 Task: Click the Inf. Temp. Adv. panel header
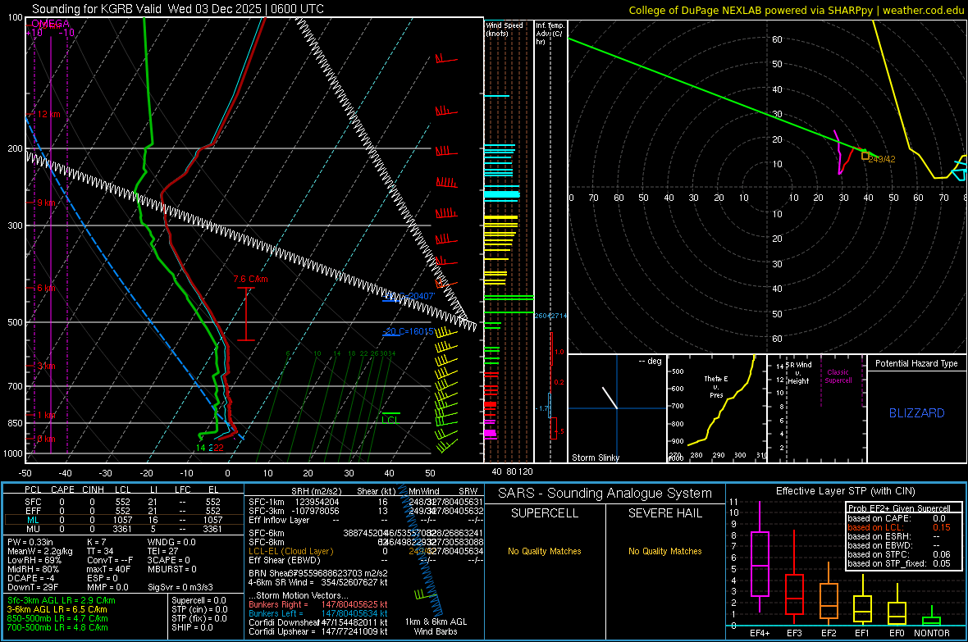tap(550, 34)
